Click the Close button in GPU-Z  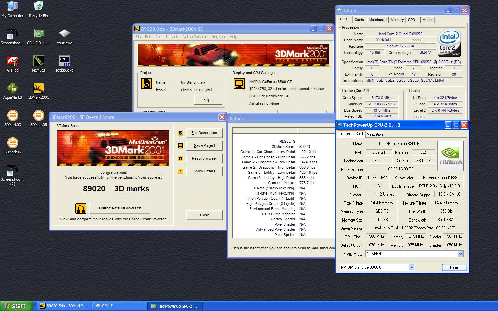coord(454,267)
